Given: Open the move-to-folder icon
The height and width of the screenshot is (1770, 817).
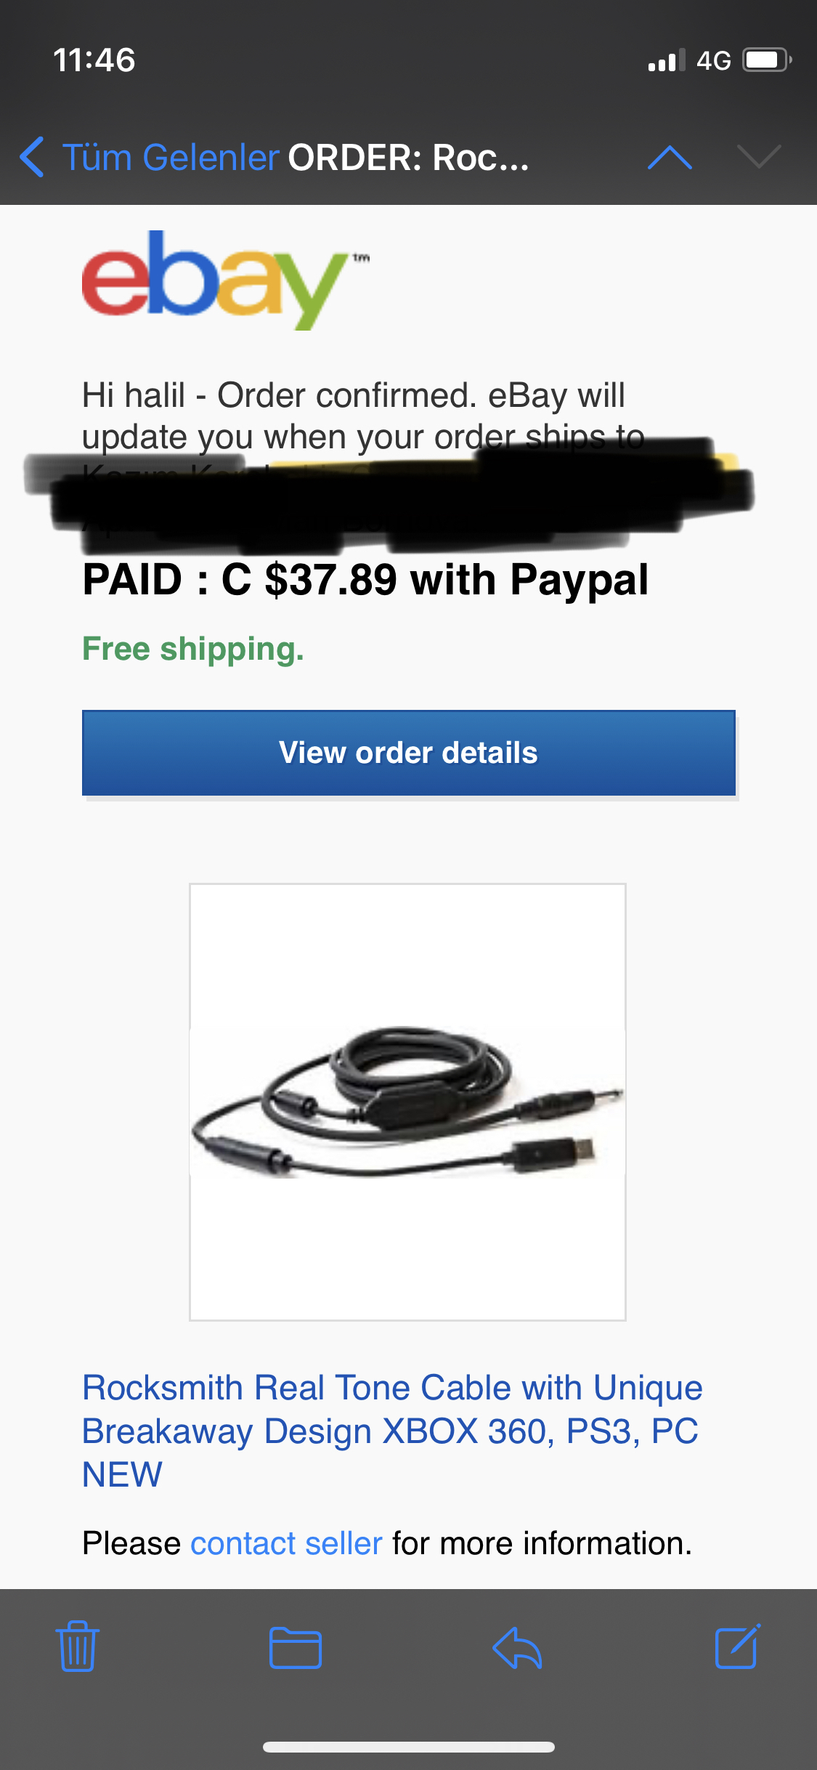Looking at the screenshot, I should [x=295, y=1647].
